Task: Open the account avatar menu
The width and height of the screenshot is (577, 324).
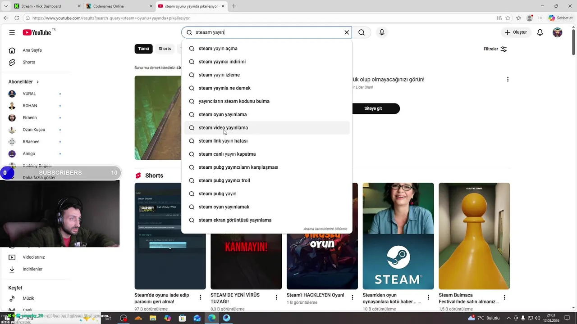Action: 558,32
